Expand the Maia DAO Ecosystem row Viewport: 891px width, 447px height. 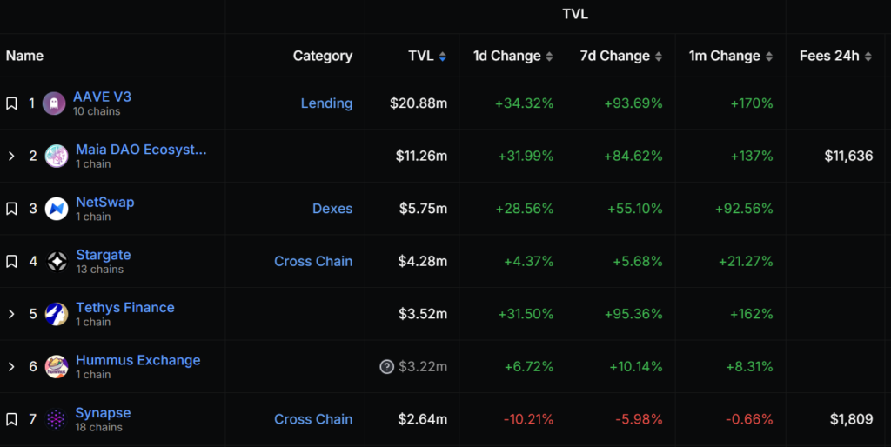(x=11, y=157)
